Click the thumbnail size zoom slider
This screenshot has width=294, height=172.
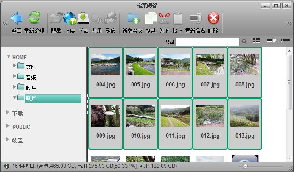tap(245, 167)
